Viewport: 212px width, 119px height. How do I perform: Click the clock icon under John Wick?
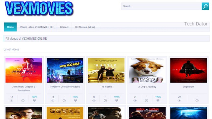tap(23, 100)
